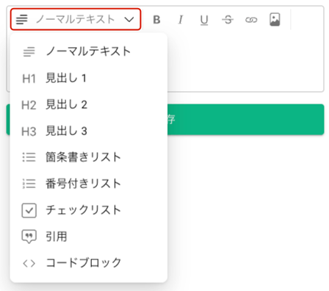Select ノーマルテキスト from the dropdown list
329x291 pixels.
tap(89, 51)
